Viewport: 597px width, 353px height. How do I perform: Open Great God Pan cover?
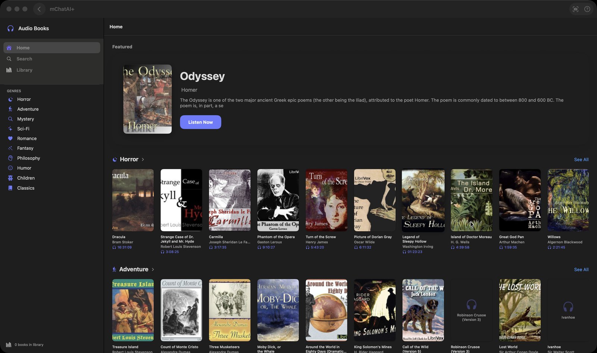(520, 200)
